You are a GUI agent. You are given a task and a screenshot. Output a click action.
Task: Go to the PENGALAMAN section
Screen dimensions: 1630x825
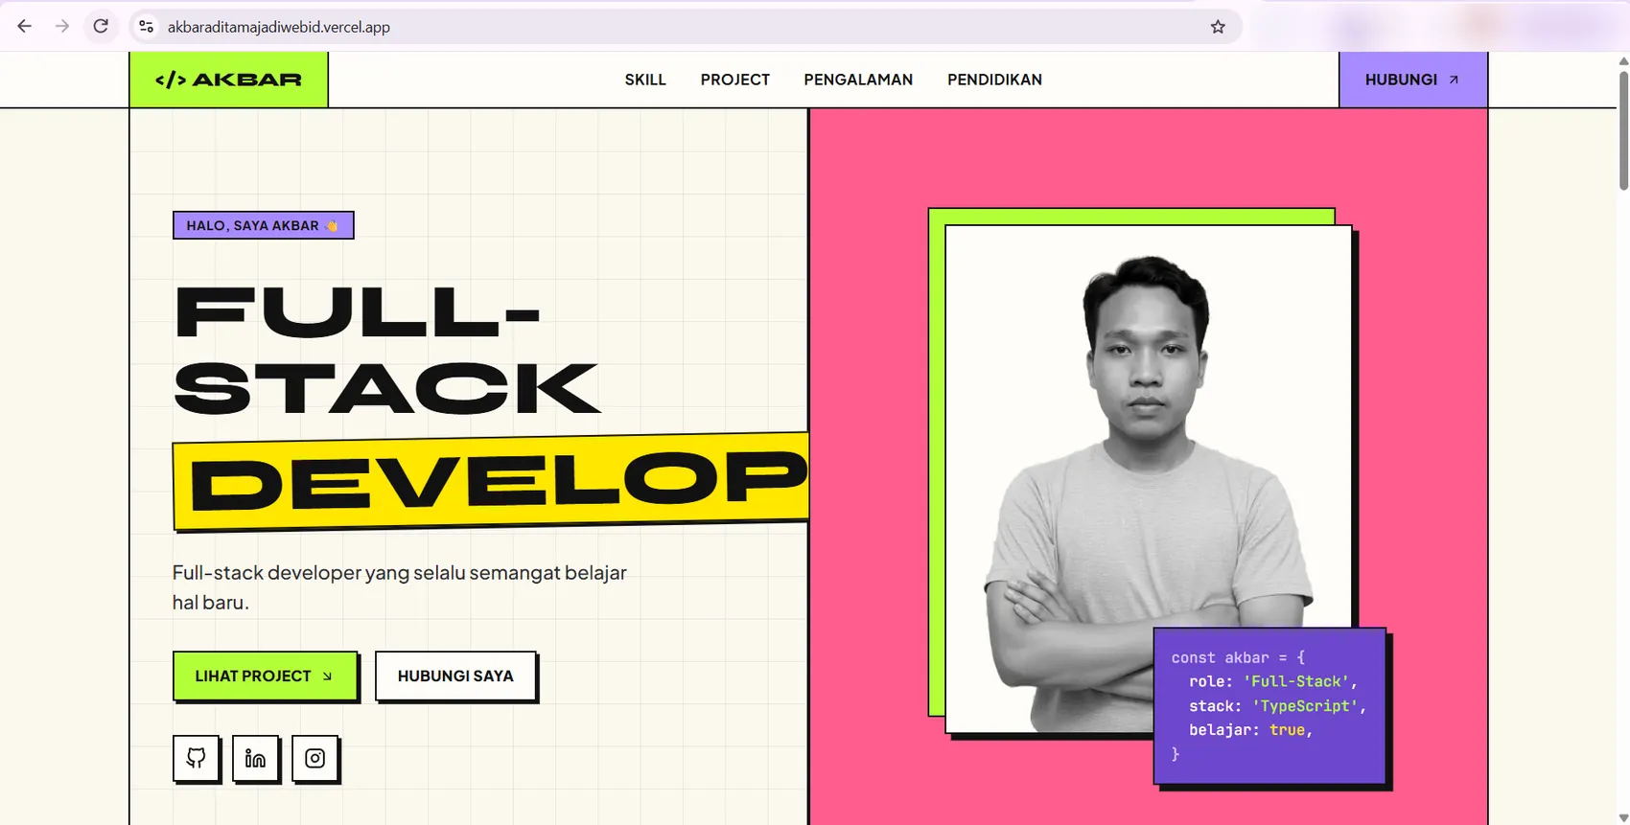(x=858, y=80)
